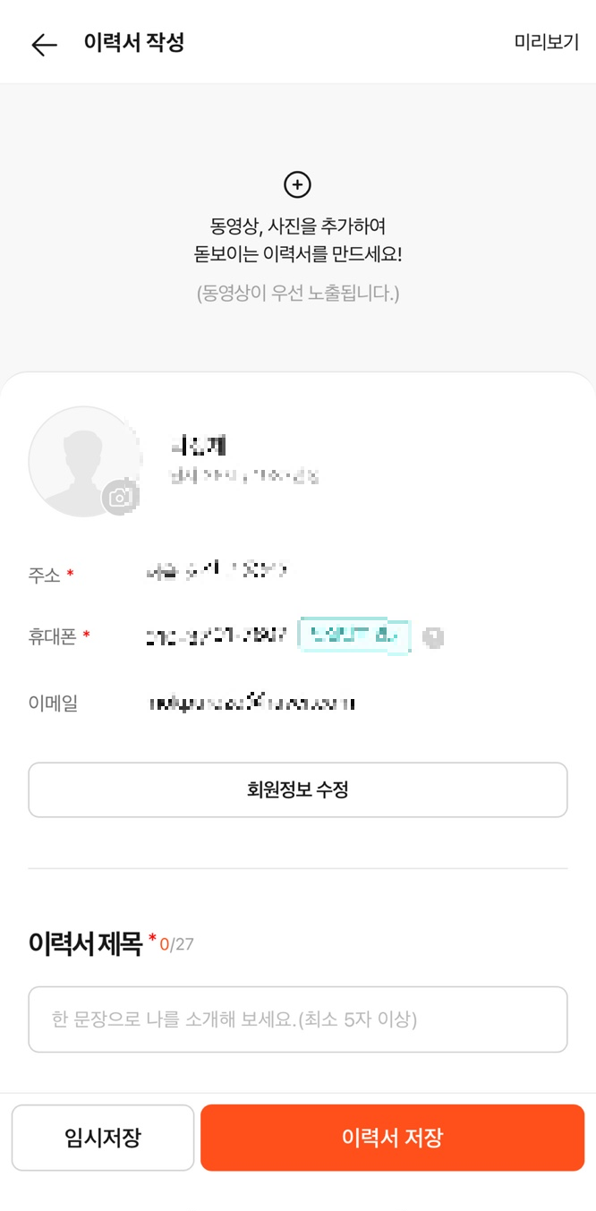Click the resume title input field

coord(297,1019)
